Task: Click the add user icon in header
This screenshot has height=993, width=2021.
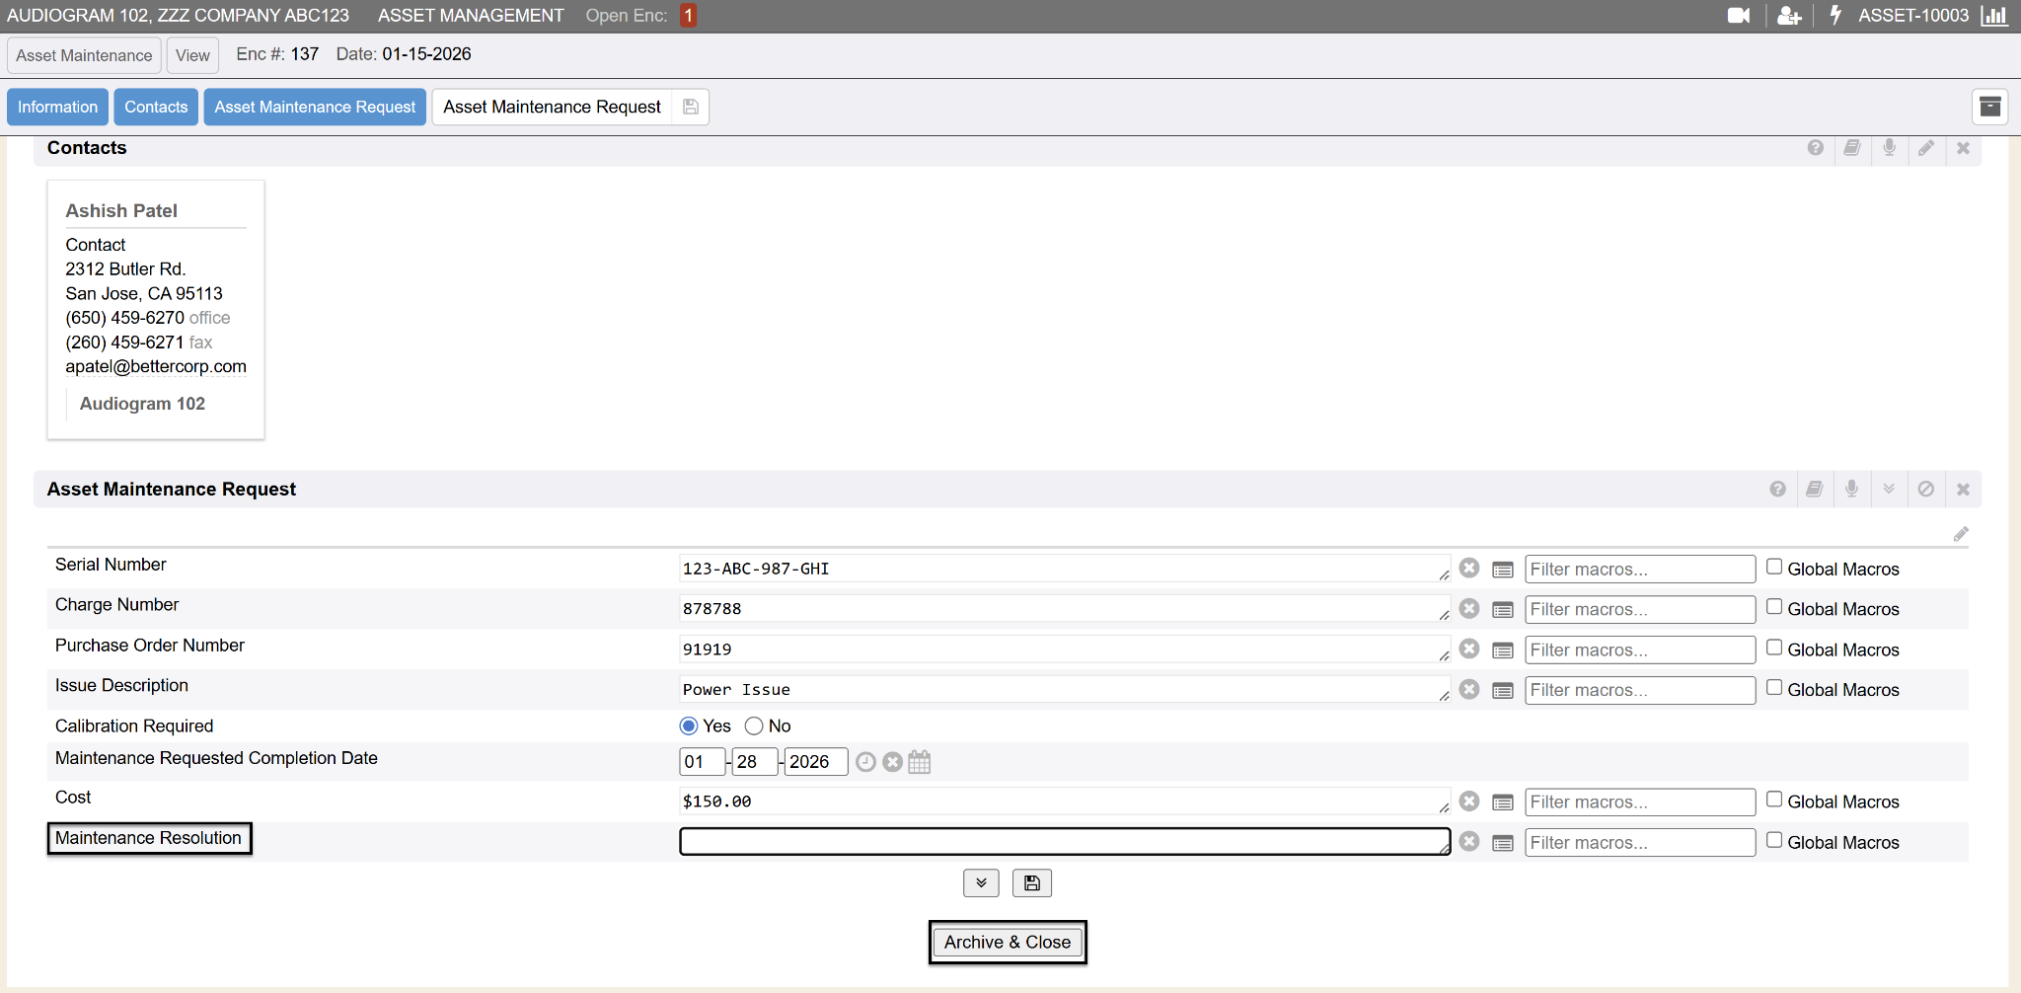Action: [1788, 16]
